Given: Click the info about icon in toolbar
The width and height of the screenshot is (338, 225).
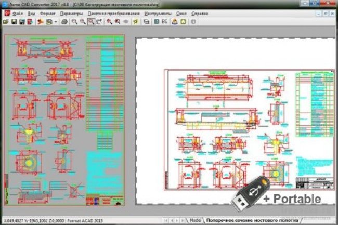Looking at the screenshot, I should click(193, 22).
